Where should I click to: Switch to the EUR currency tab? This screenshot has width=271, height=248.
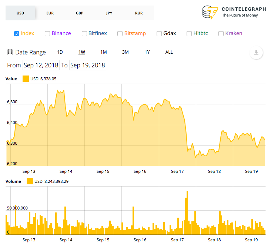pos(50,13)
